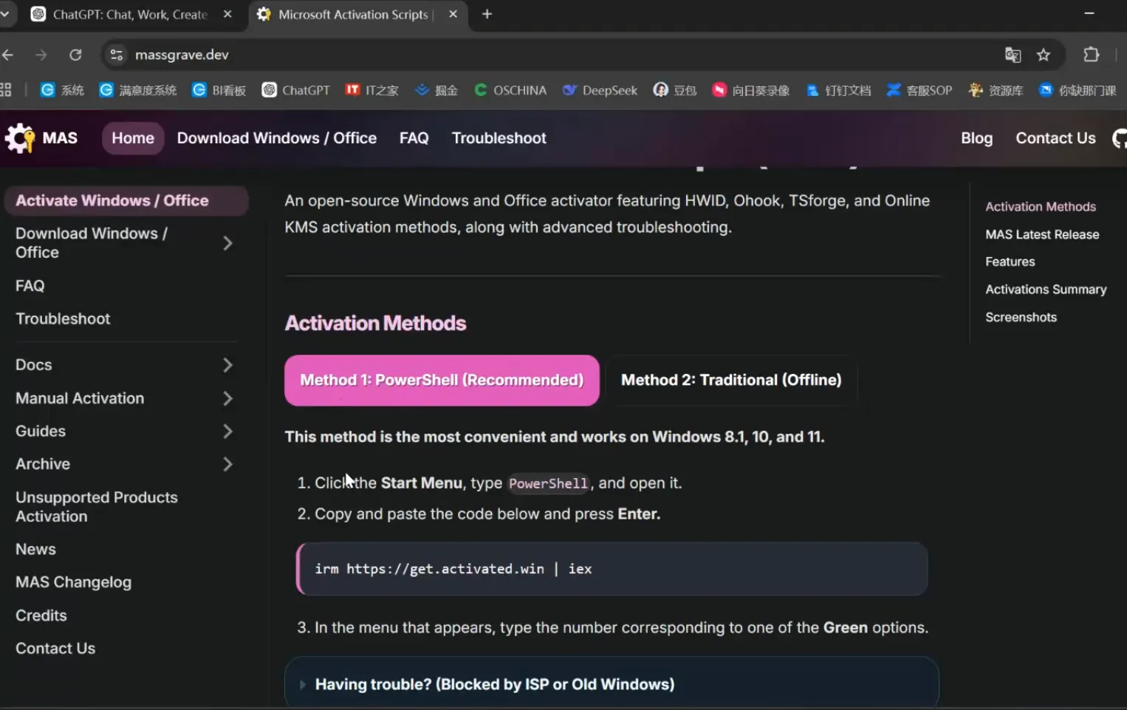Jump to Screenshots in page outline
The width and height of the screenshot is (1127, 710).
(x=1021, y=317)
